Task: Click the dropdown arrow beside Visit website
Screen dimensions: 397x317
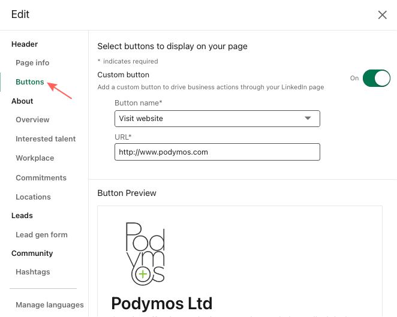Action: point(308,119)
